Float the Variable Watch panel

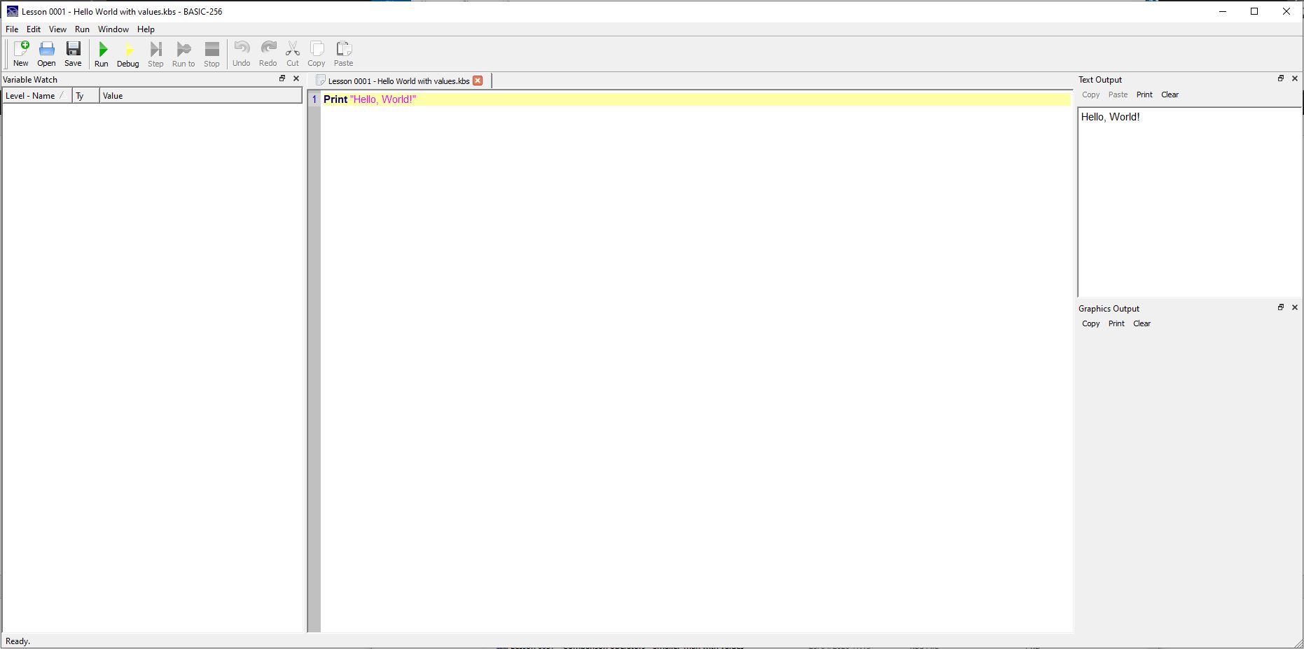(282, 78)
